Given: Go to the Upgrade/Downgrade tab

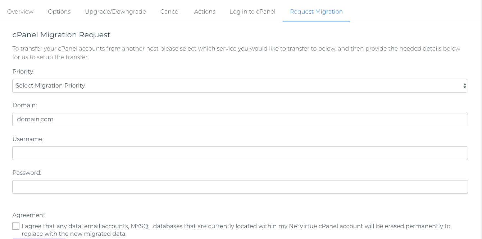Looking at the screenshot, I should pyautogui.click(x=115, y=11).
